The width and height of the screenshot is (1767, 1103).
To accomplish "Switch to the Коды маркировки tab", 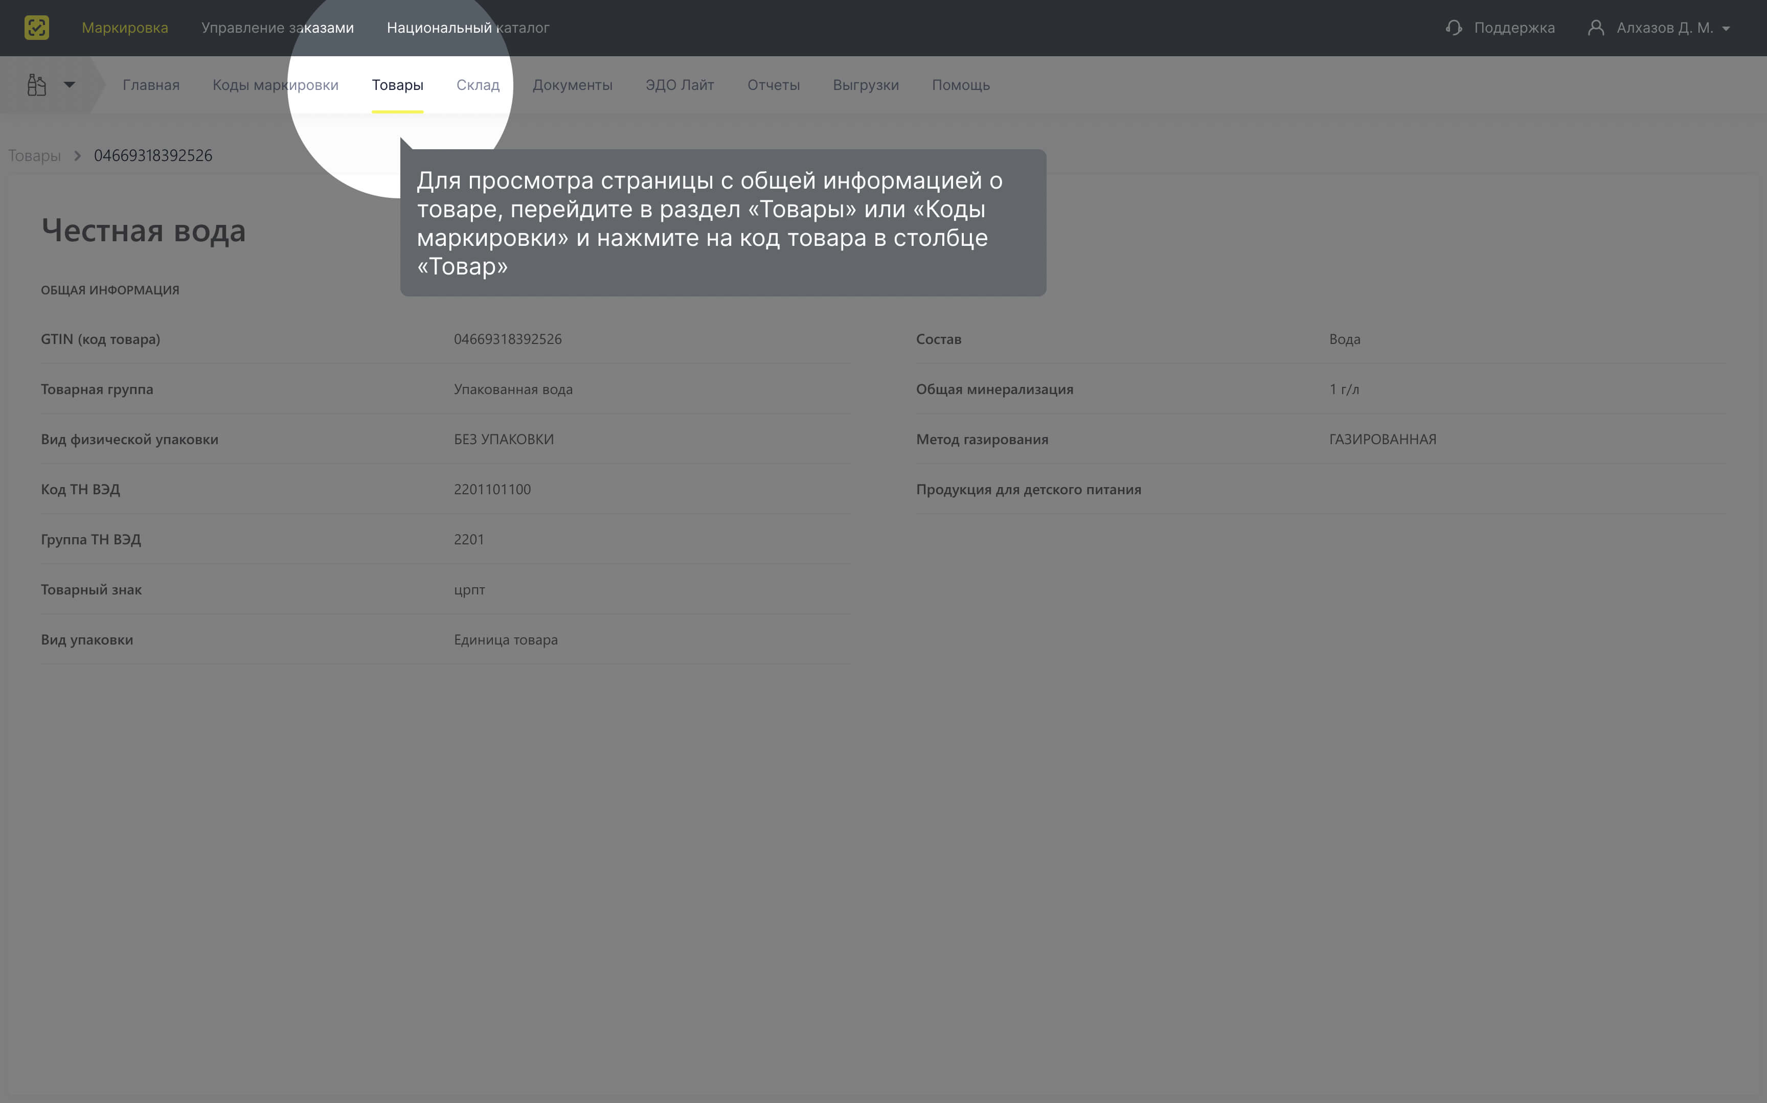I will [x=275, y=85].
